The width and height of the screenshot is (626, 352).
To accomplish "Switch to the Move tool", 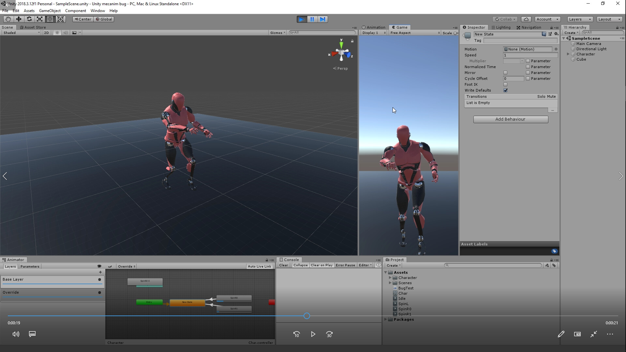I will click(19, 19).
